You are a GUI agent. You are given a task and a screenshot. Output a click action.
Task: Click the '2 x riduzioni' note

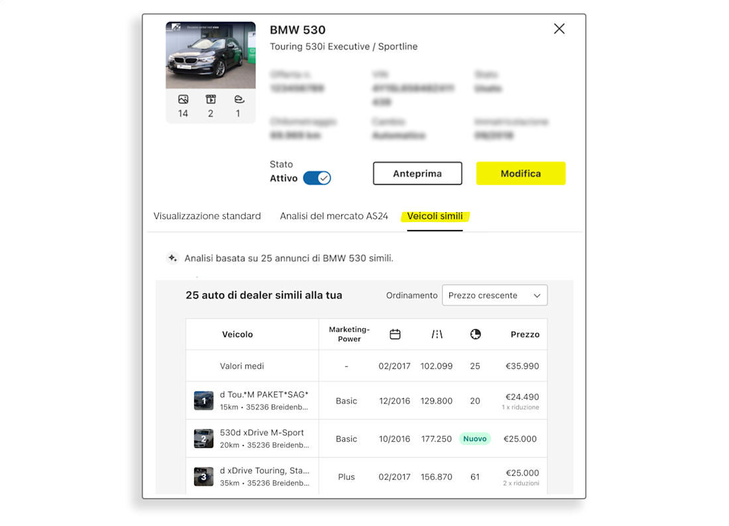tap(521, 483)
